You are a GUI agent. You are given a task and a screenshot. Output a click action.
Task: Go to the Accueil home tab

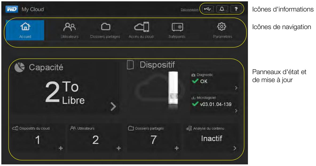click(x=25, y=30)
